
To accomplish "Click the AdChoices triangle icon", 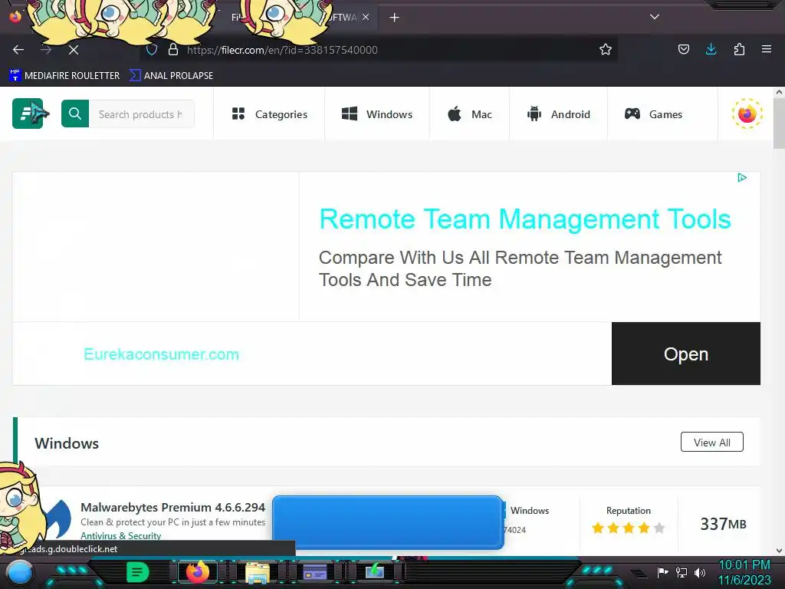I will [742, 177].
